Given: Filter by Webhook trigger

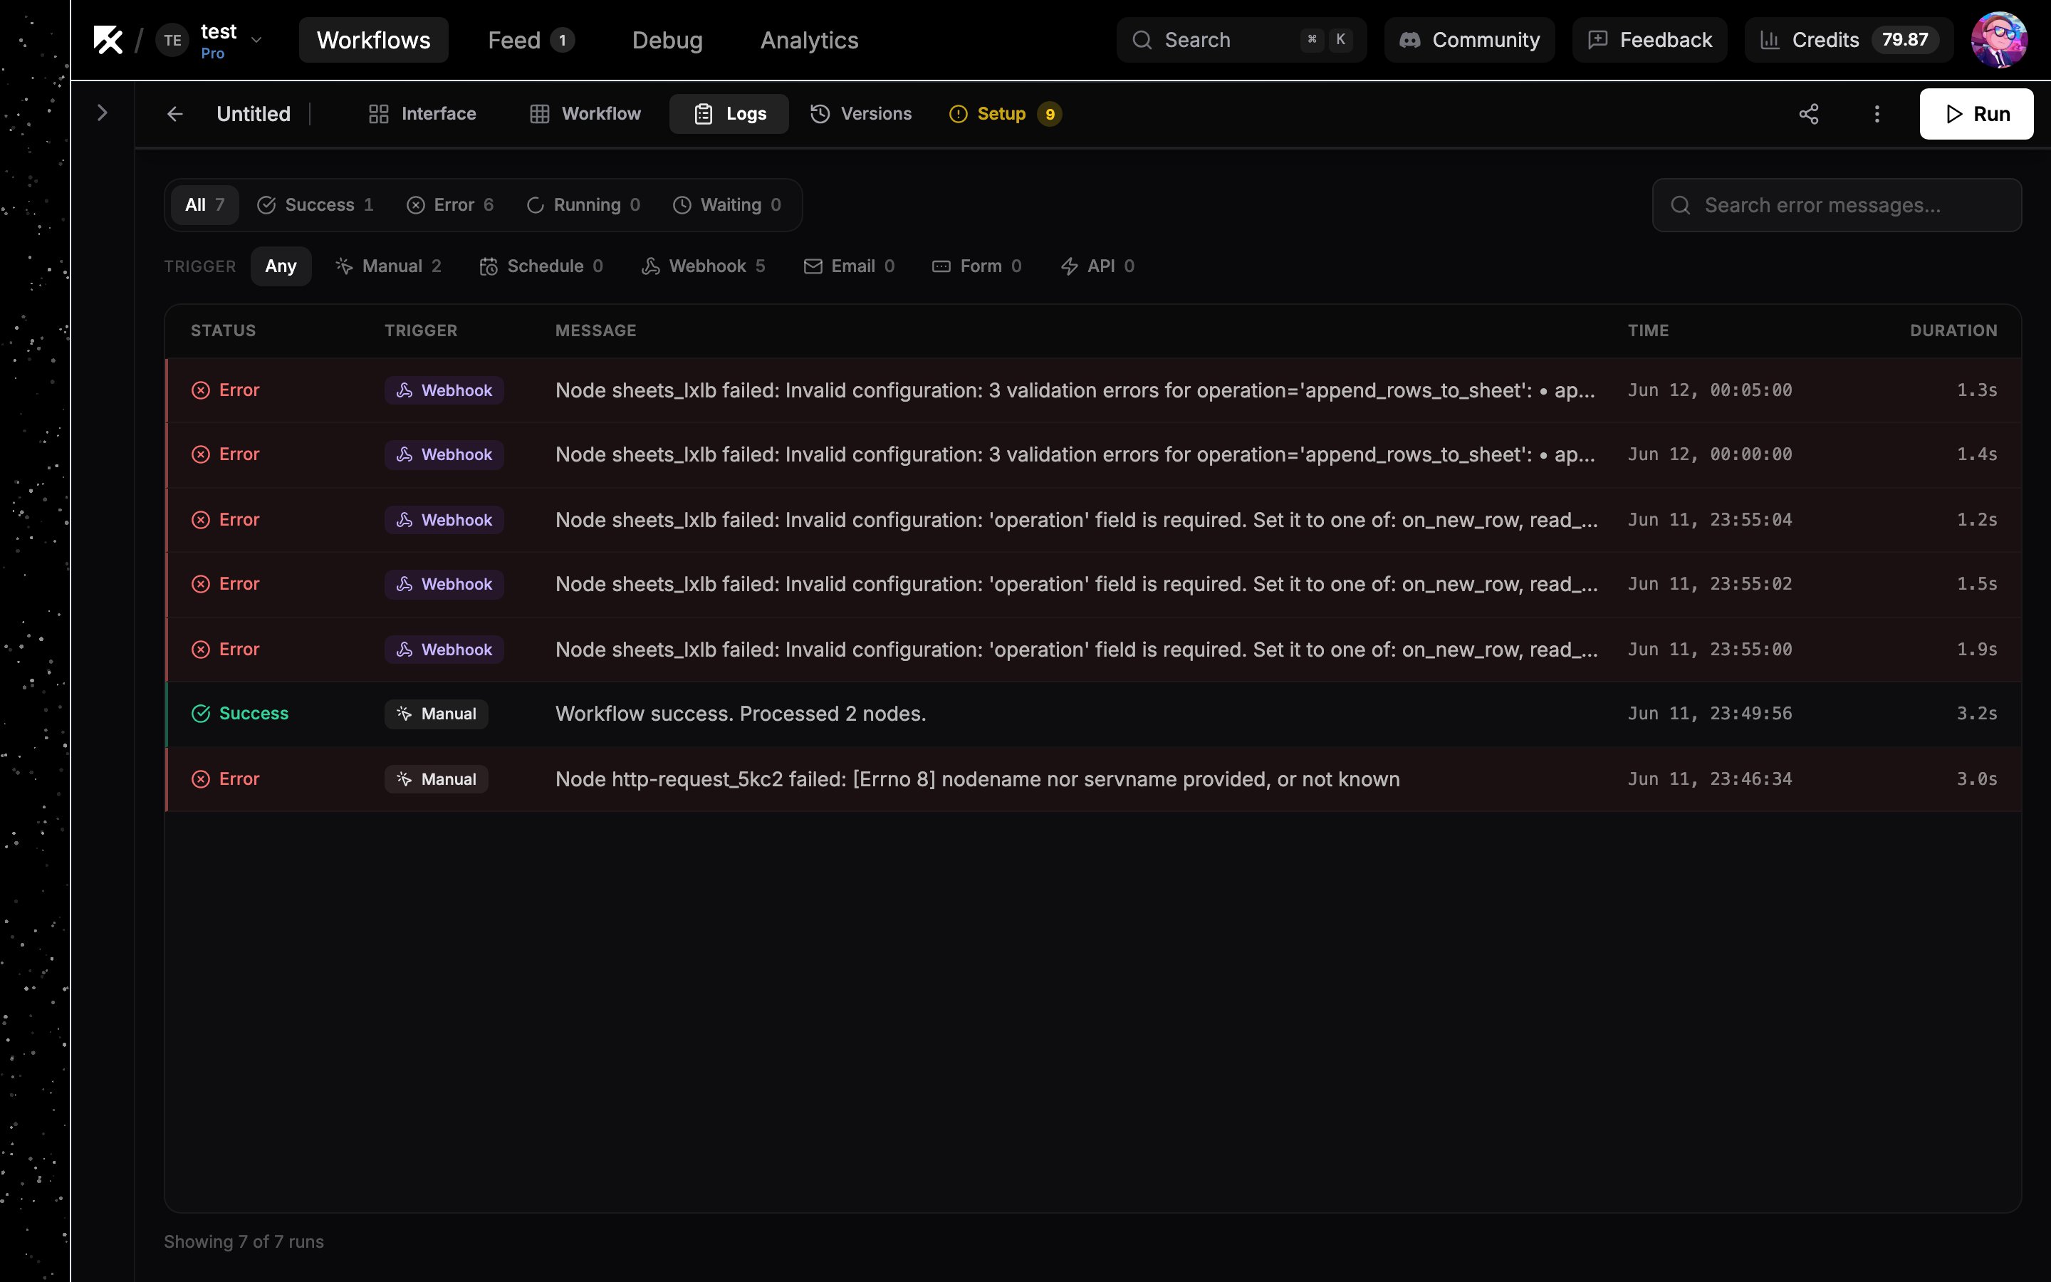Looking at the screenshot, I should (704, 266).
